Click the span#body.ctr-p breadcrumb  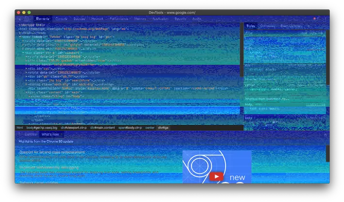tap(130, 128)
